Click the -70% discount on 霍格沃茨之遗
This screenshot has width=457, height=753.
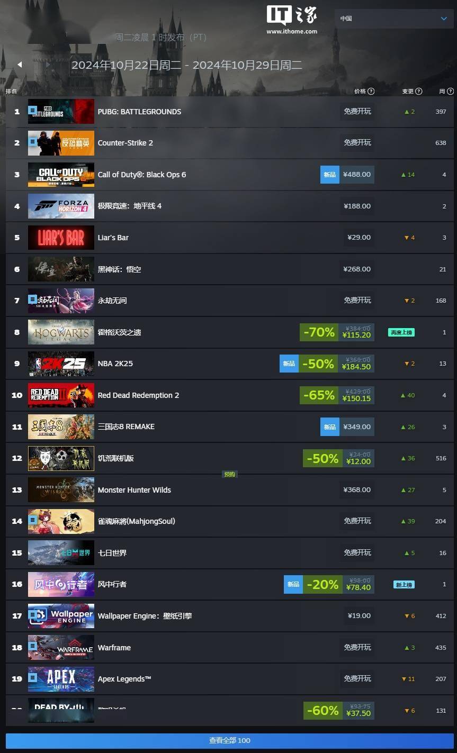[x=319, y=332]
